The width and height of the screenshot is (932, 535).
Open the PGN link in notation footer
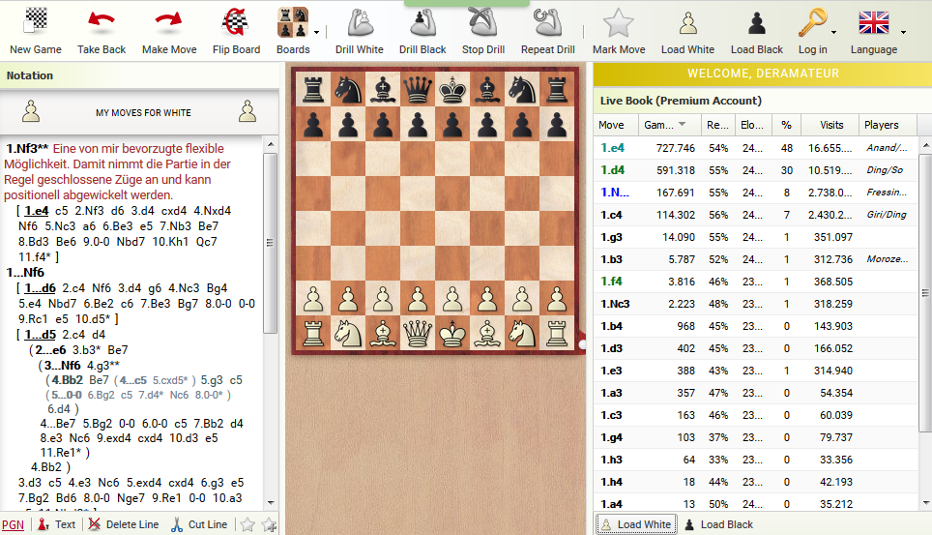pyautogui.click(x=14, y=524)
